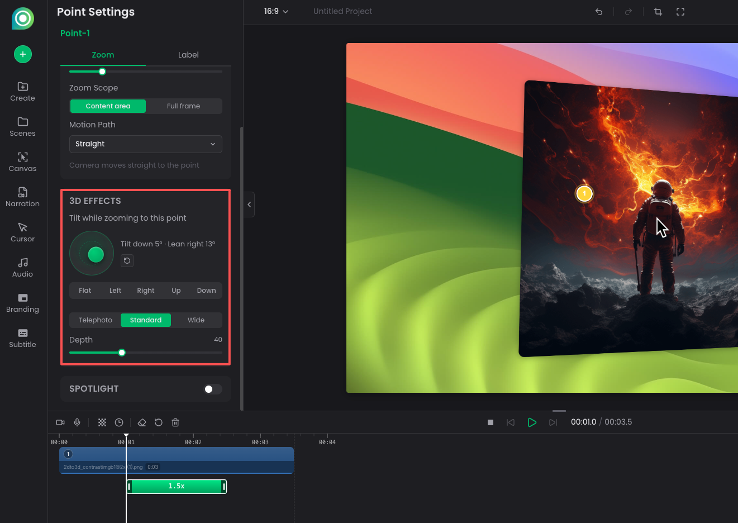Toggle the Spotlight switch on
This screenshot has height=523, width=738.
[213, 389]
